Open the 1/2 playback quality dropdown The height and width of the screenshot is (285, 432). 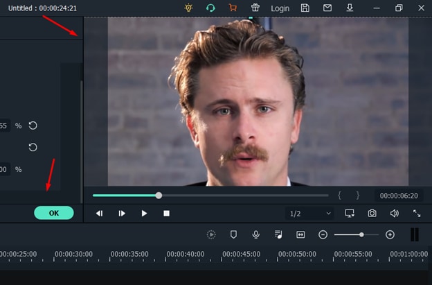pos(310,214)
